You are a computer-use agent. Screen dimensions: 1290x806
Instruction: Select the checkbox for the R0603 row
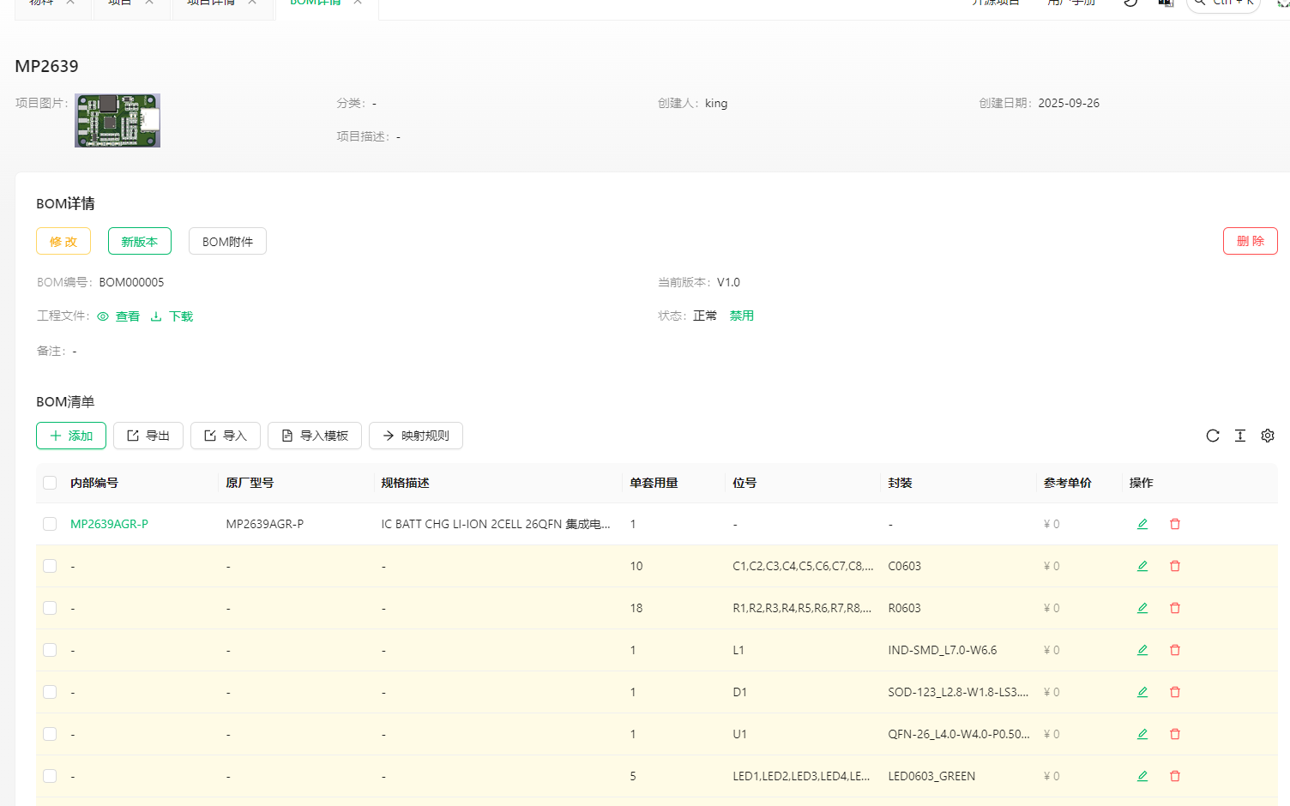pos(50,608)
